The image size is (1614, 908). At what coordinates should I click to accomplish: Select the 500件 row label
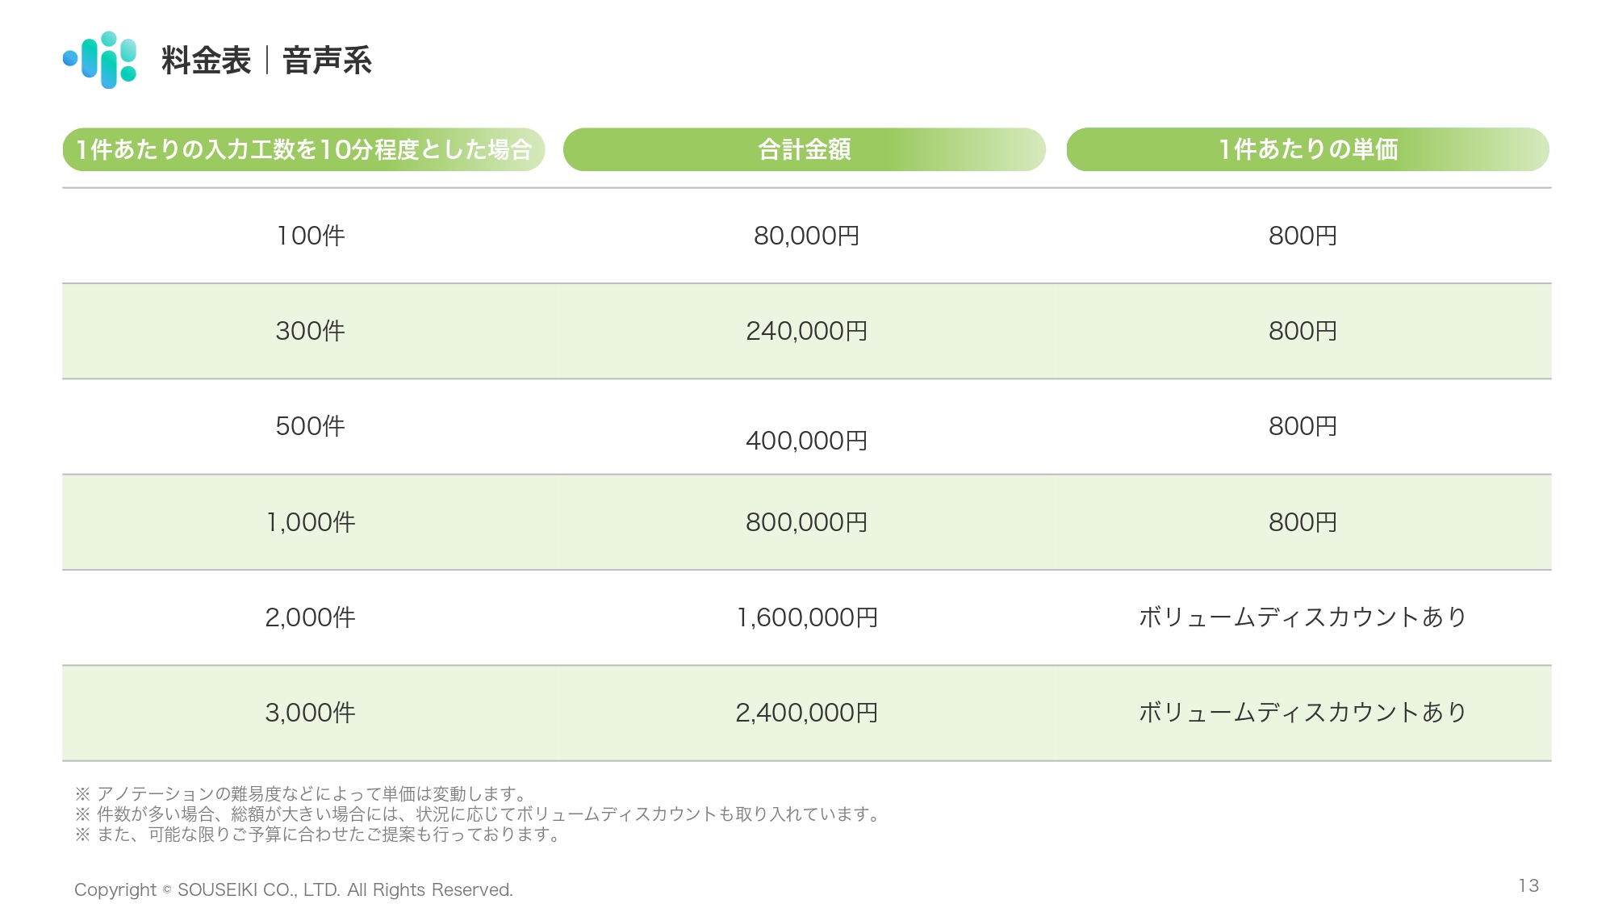pos(311,426)
